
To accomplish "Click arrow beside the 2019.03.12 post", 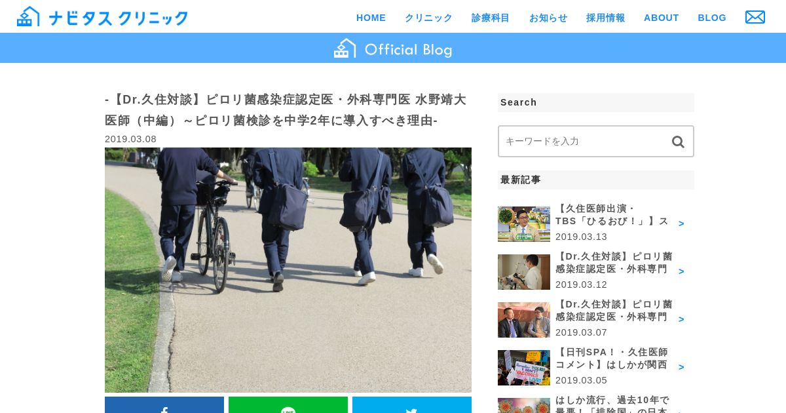I will [x=681, y=271].
